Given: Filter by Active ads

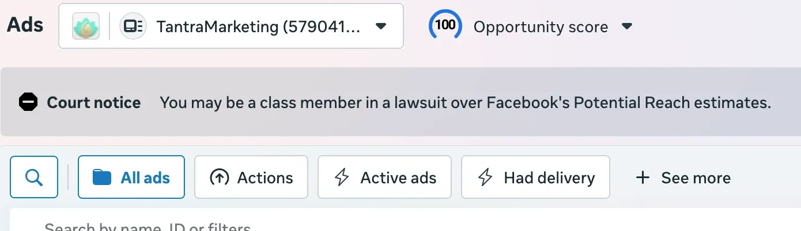Looking at the screenshot, I should pos(384,177).
